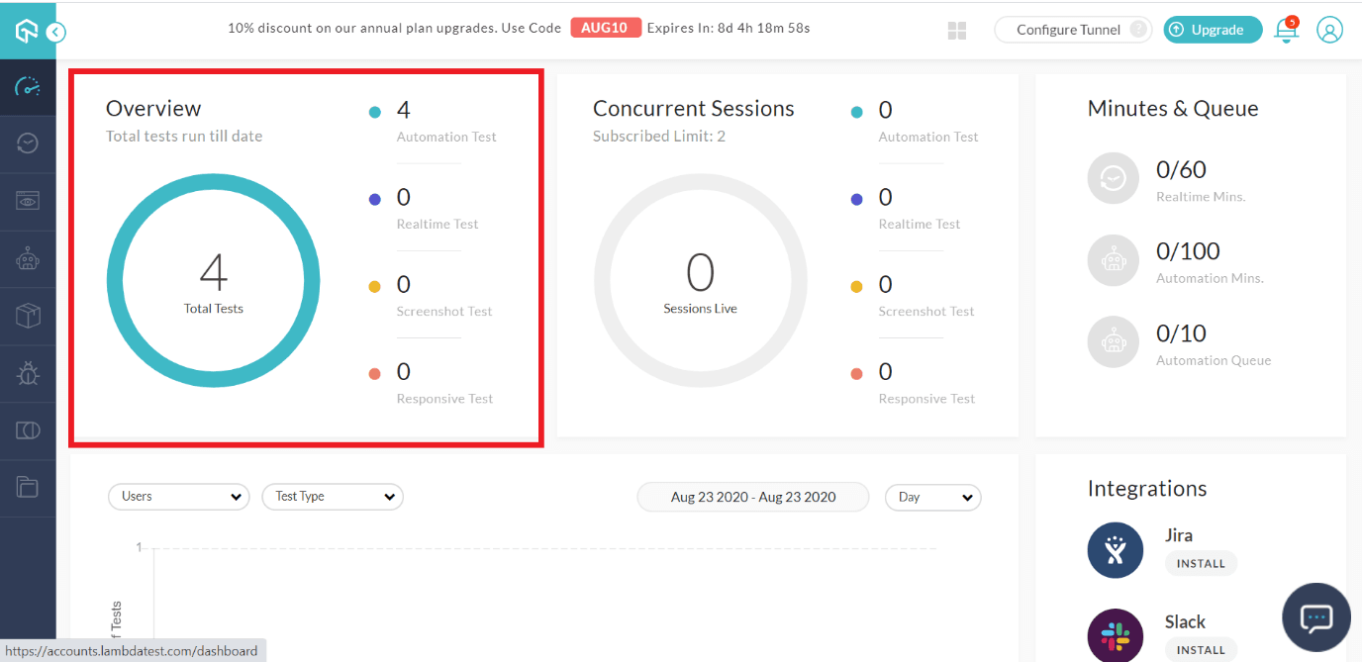Open the date range picker Aug 23 2020
This screenshot has width=1362, height=662.
pos(752,497)
